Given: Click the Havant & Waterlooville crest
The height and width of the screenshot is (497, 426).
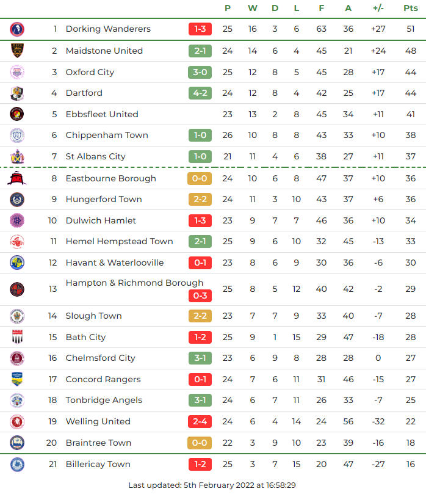Looking at the screenshot, I should (x=17, y=263).
